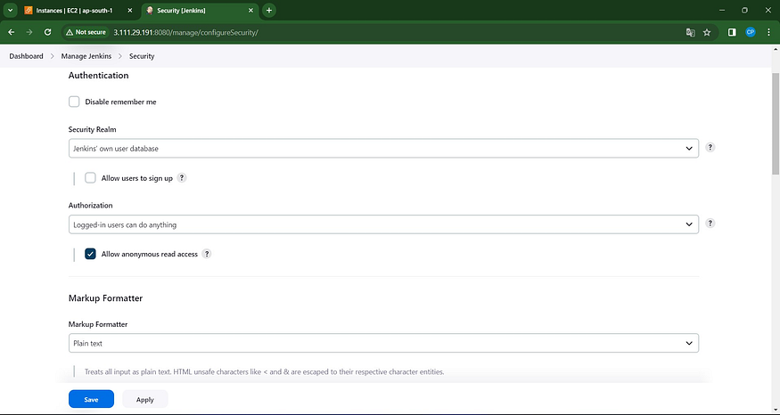
Task: Open the browser side panel icon
Action: pos(732,32)
